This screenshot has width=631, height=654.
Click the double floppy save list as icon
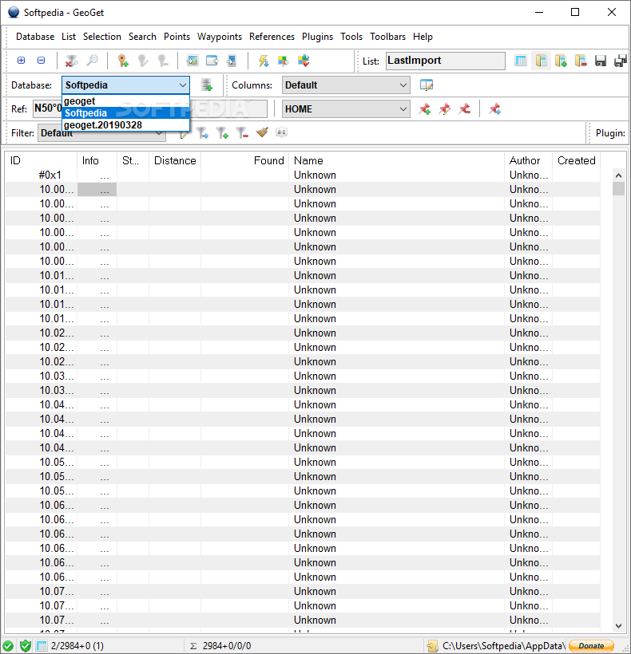[620, 61]
